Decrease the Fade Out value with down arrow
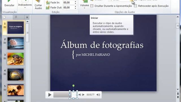 coord(76,8)
